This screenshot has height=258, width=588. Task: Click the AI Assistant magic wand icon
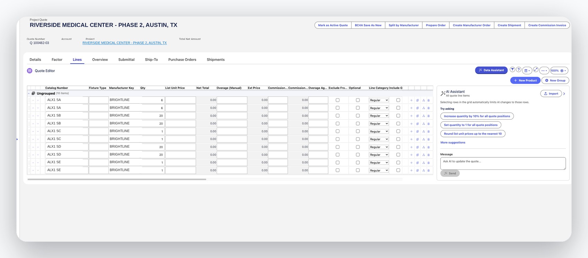[x=443, y=93]
